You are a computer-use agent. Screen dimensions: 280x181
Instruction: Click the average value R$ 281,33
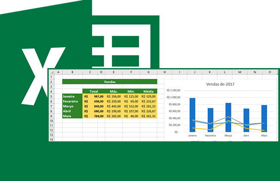[x=148, y=106]
